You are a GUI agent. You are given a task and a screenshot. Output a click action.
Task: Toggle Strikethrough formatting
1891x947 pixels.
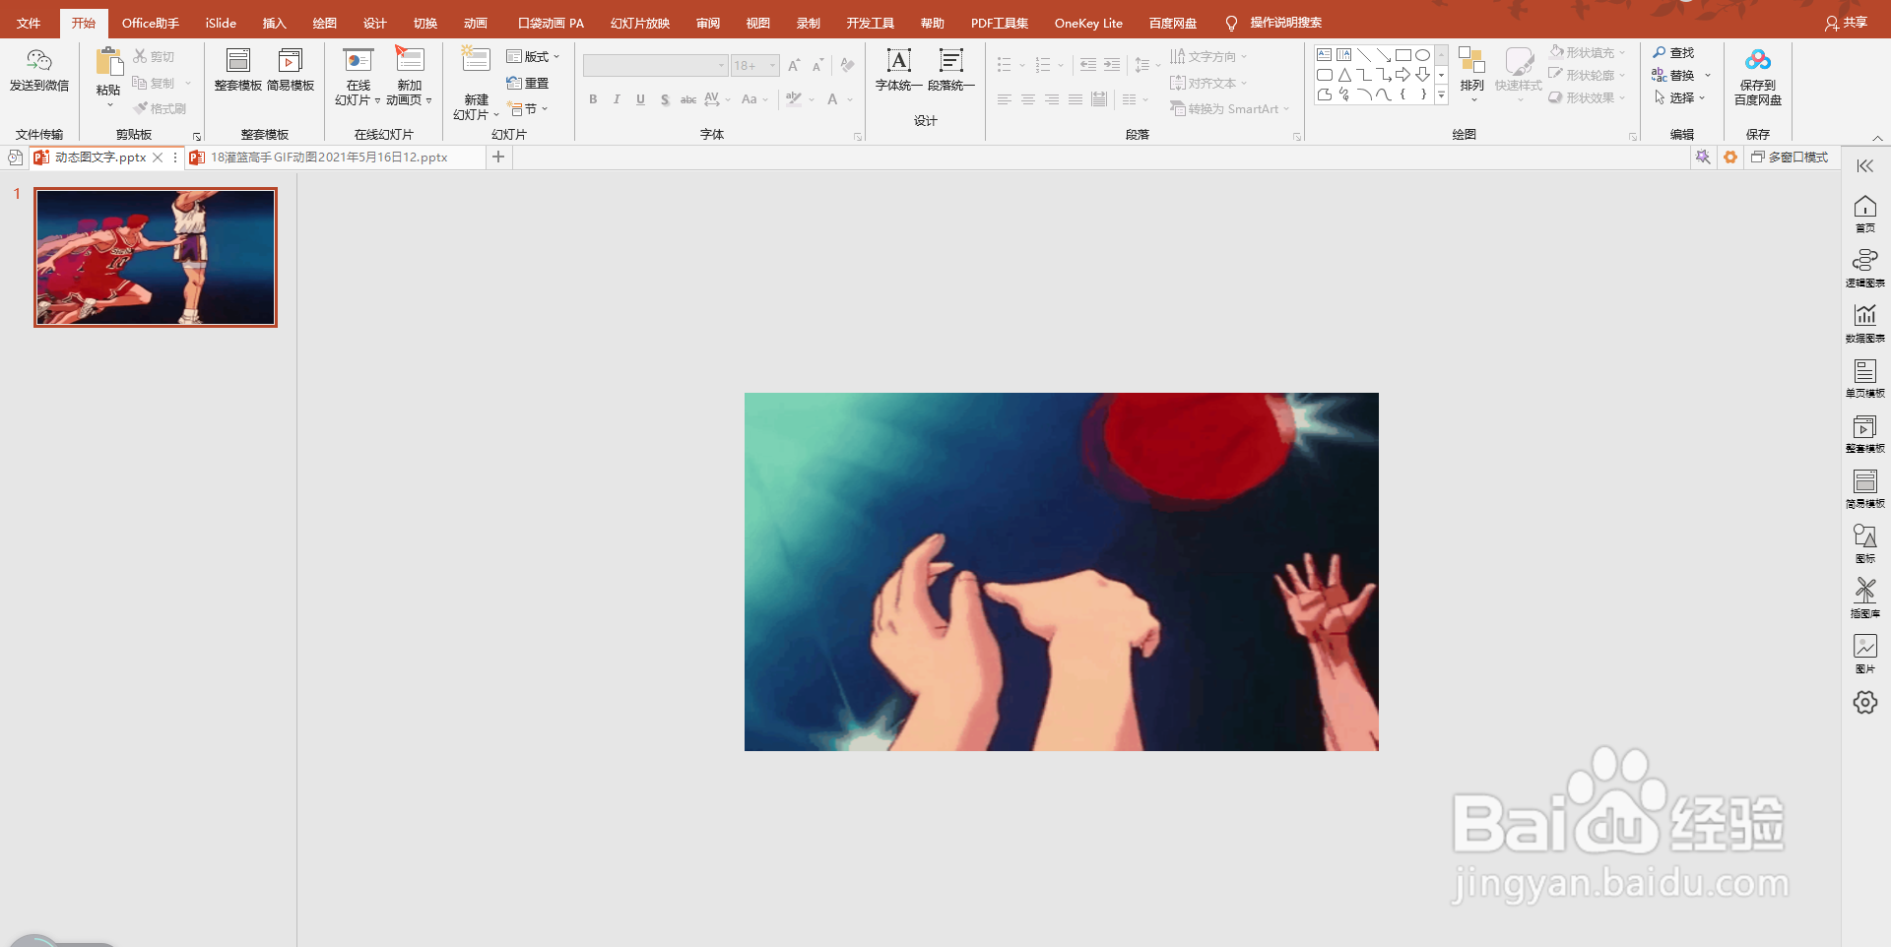pos(688,99)
